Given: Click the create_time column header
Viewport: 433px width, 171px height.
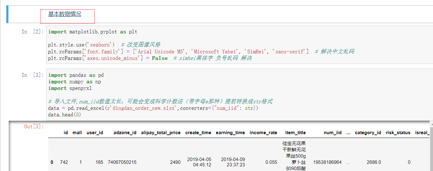Looking at the screenshot, I should point(198,133).
